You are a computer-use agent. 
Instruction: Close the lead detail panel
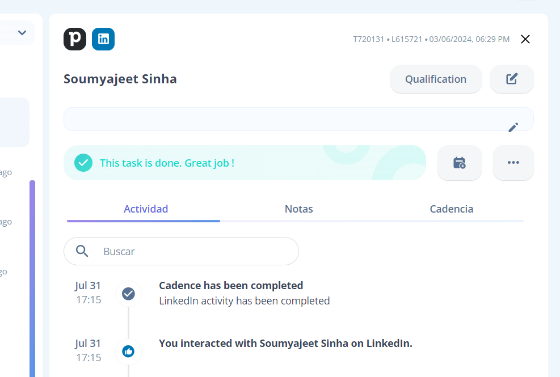click(x=525, y=39)
